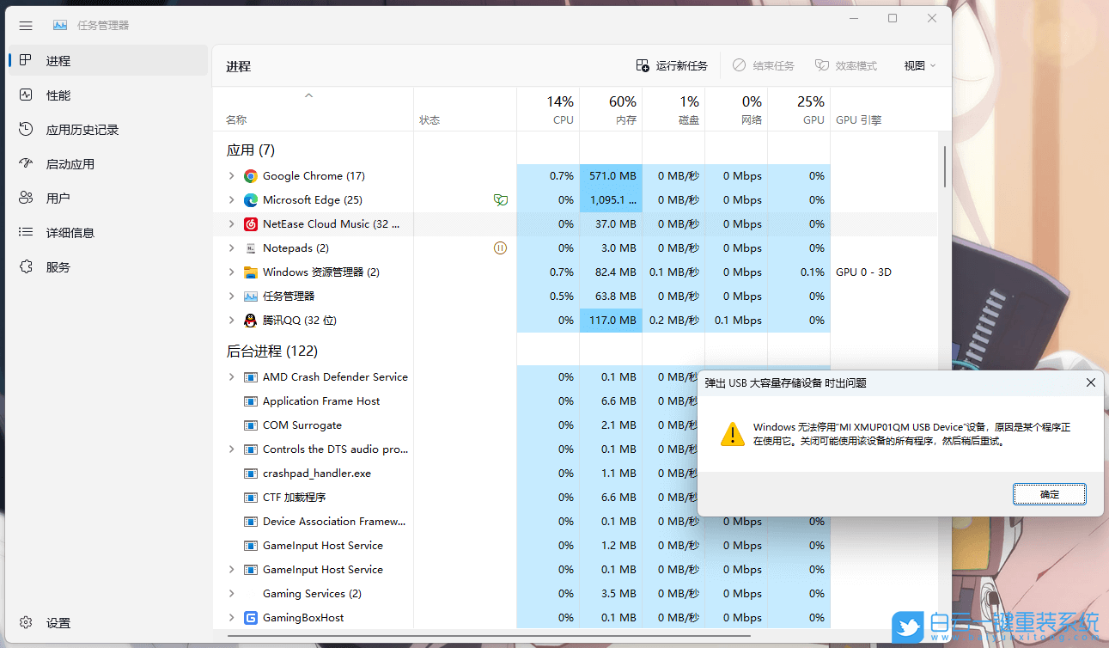The width and height of the screenshot is (1109, 648).
Task: Click the pause badge on Notepads process
Action: tap(501, 248)
